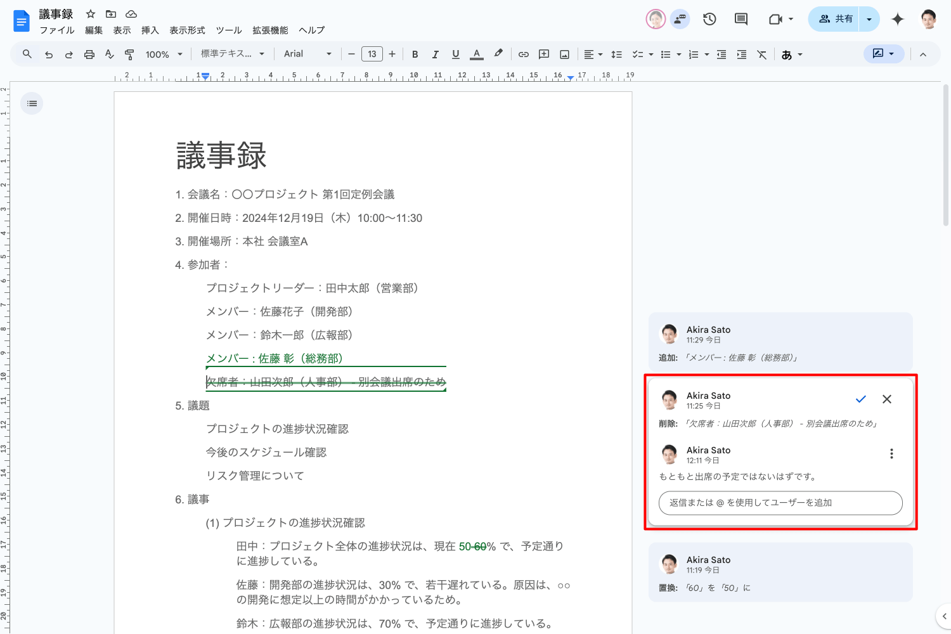Open the collaborator chat icon
The image size is (951, 634).
(x=680, y=19)
